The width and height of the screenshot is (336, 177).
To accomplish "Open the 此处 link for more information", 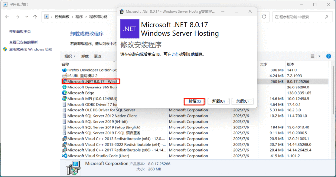I will (175, 54).
